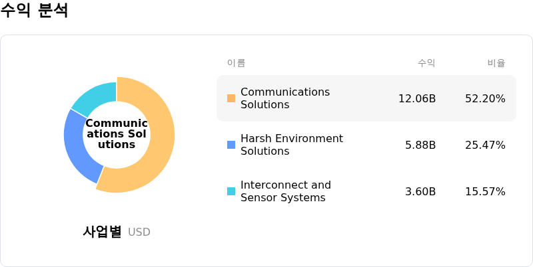Screen dimensions: 533x267
Task: Click the donut chart center label text
Action: tap(117, 134)
